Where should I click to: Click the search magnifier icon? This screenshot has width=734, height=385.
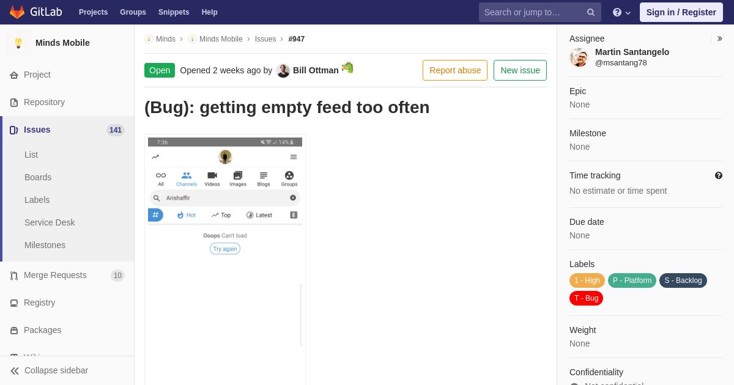pyautogui.click(x=590, y=12)
